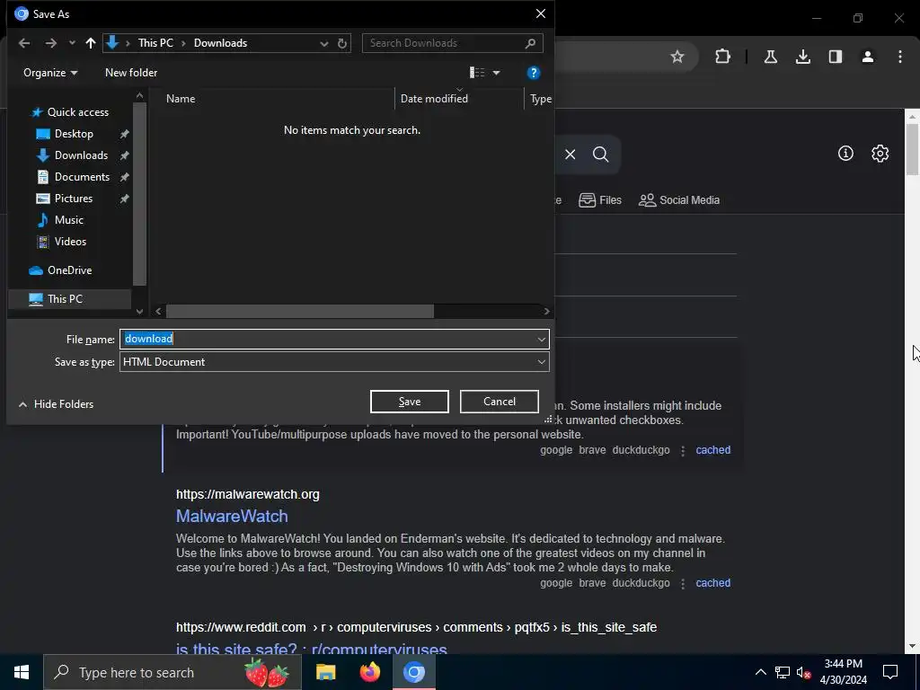Show hidden system tray icons
The width and height of the screenshot is (920, 690).
[760, 672]
